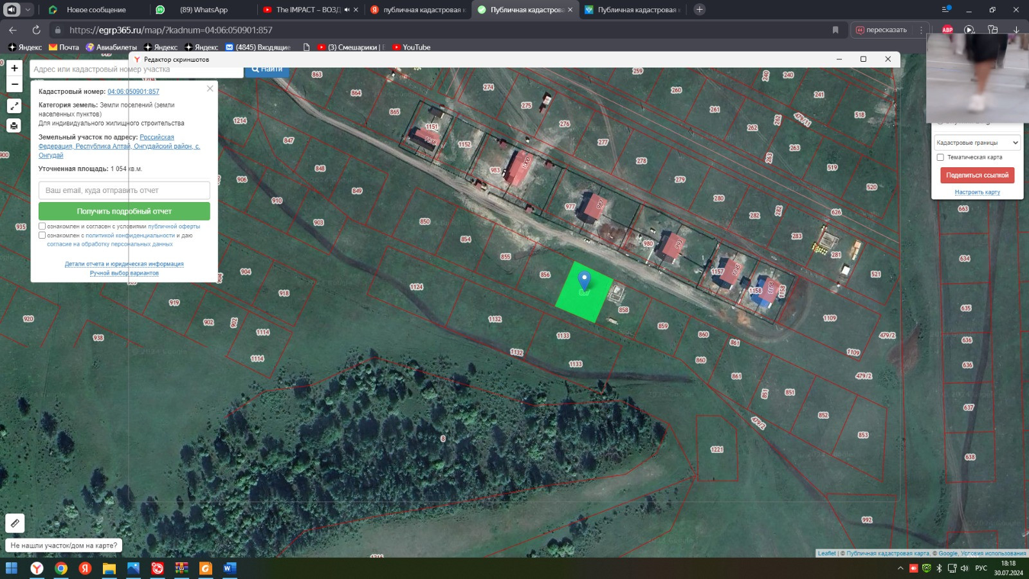Screen dimensions: 1029x579
Task: Open the Кадастровые границы dropdown
Action: (x=977, y=143)
